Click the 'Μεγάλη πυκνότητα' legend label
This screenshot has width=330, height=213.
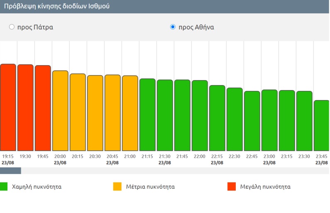pos(265,187)
